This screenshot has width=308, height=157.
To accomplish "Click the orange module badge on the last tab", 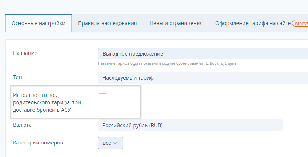I will pos(301,23).
